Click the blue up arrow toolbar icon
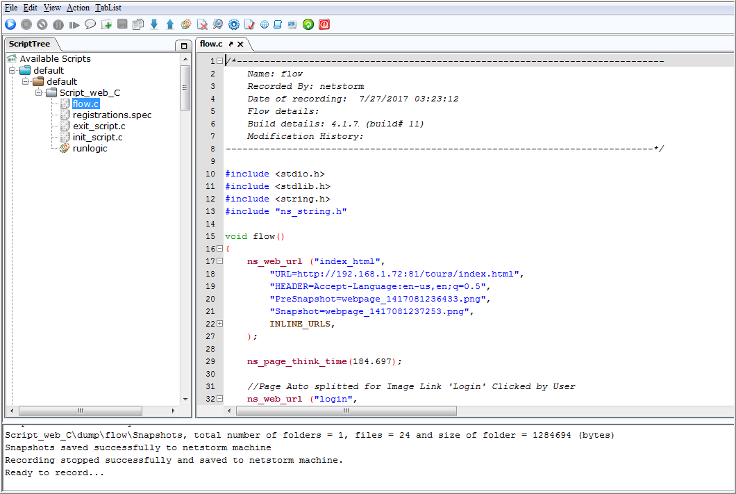This screenshot has height=494, width=736. 170,24
